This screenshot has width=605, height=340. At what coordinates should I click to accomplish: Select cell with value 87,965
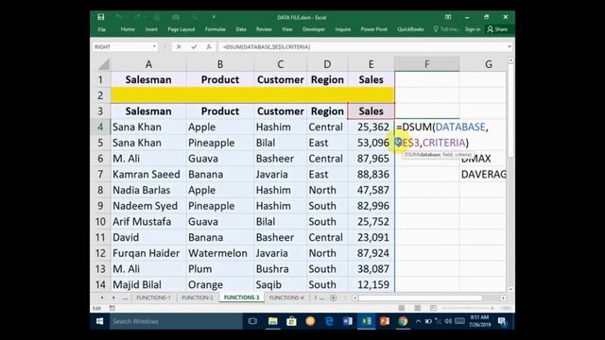(x=371, y=159)
